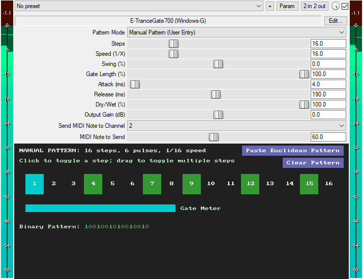Click the Steps value field
This screenshot has height=279, width=363.
tap(328, 44)
